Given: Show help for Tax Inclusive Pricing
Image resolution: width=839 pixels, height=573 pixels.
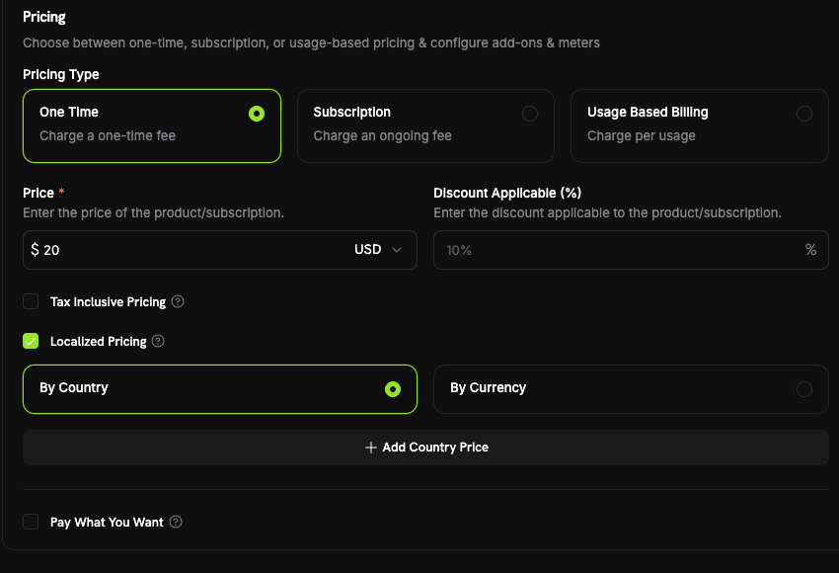Looking at the screenshot, I should click(178, 301).
